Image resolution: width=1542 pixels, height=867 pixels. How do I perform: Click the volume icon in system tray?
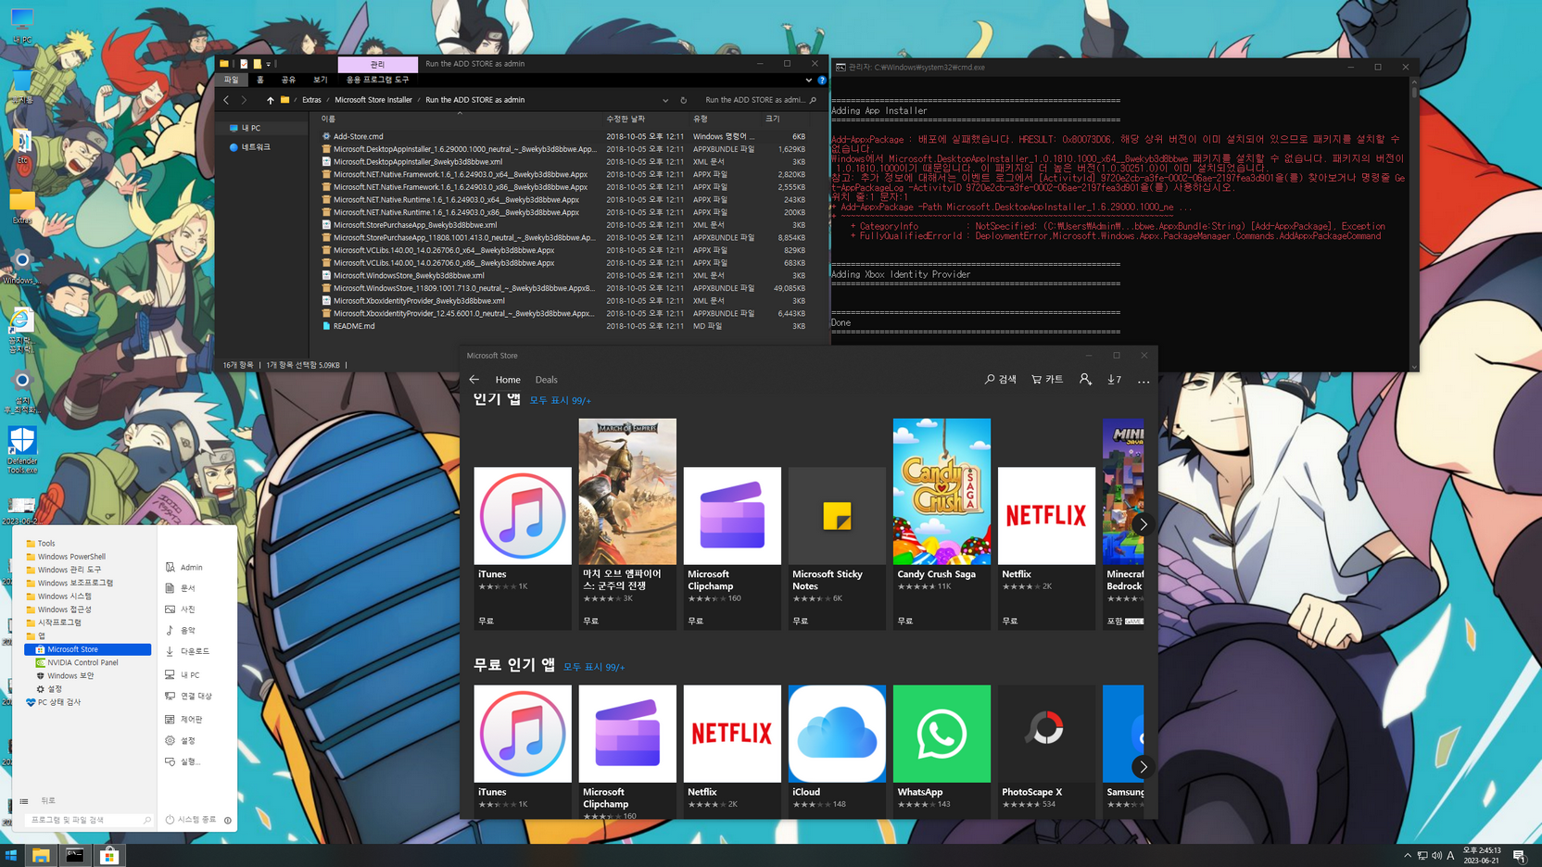[x=1436, y=856]
